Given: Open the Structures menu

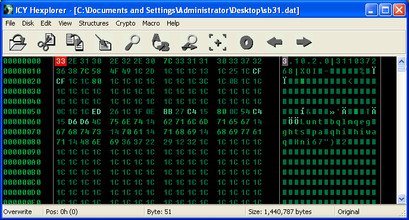Looking at the screenshot, I should point(93,23).
